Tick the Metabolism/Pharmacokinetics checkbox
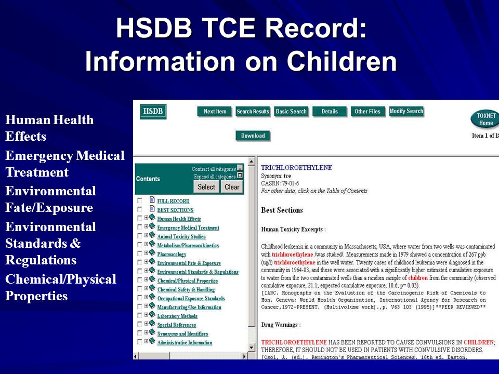This screenshot has height=374, width=499. coord(140,245)
